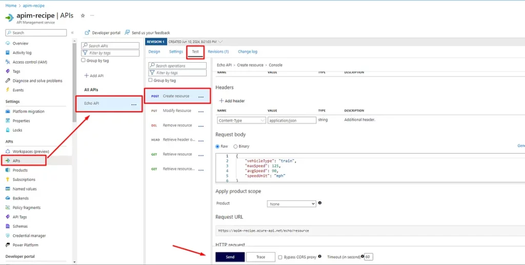Screen dimensions: 525x265
Task: Select the Raw request body option
Action: (x=218, y=146)
